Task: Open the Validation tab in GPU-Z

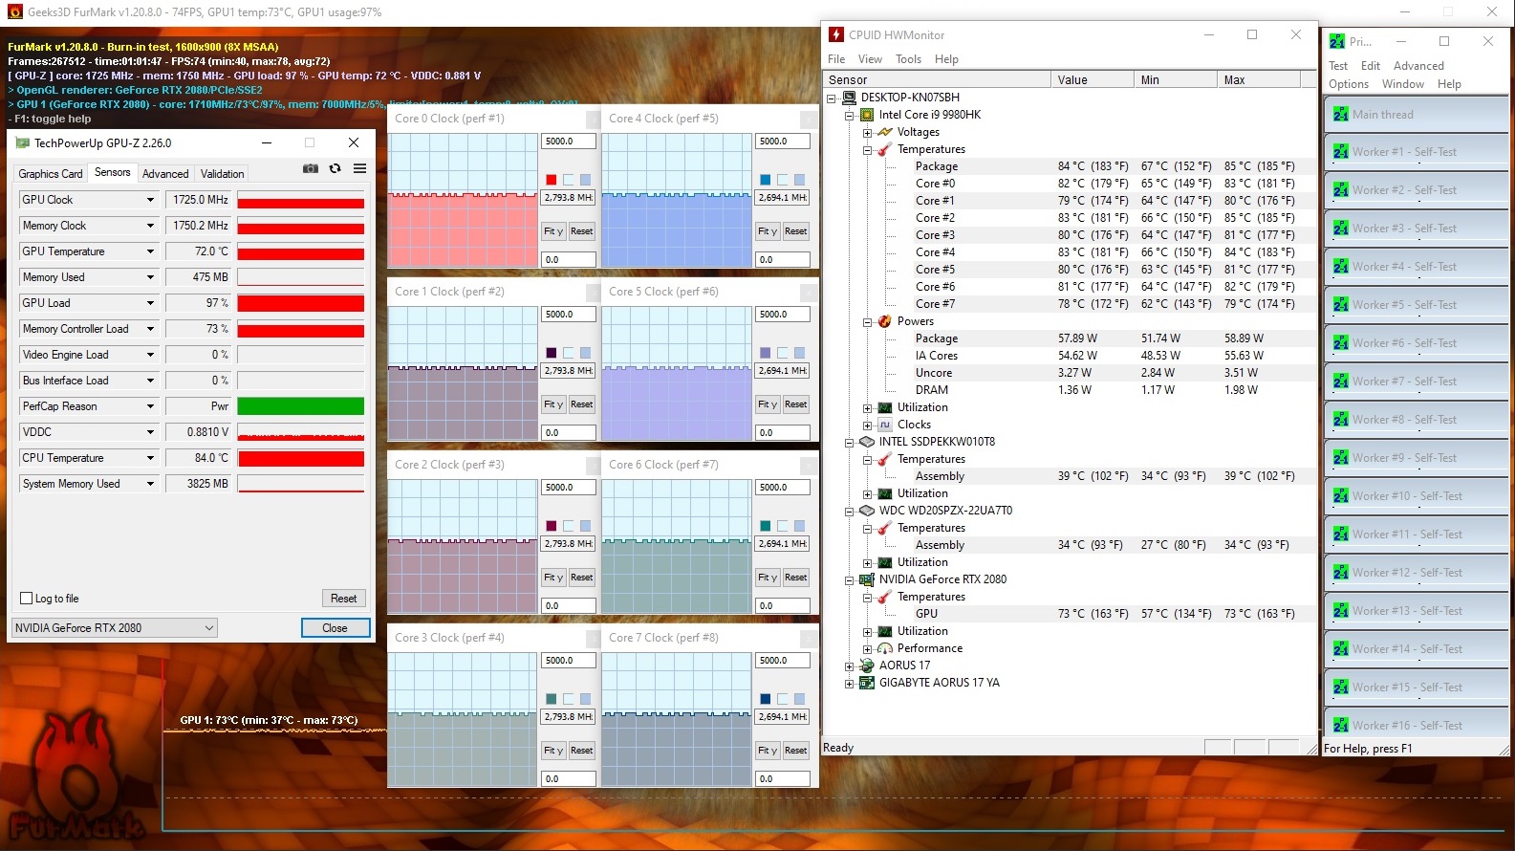Action: (x=223, y=174)
